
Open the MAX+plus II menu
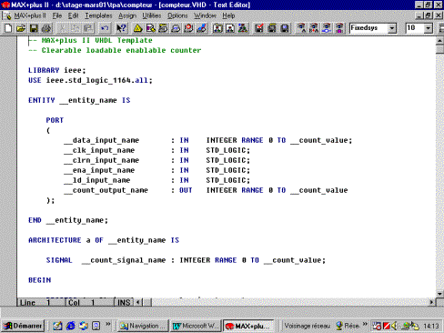[x=30, y=15]
